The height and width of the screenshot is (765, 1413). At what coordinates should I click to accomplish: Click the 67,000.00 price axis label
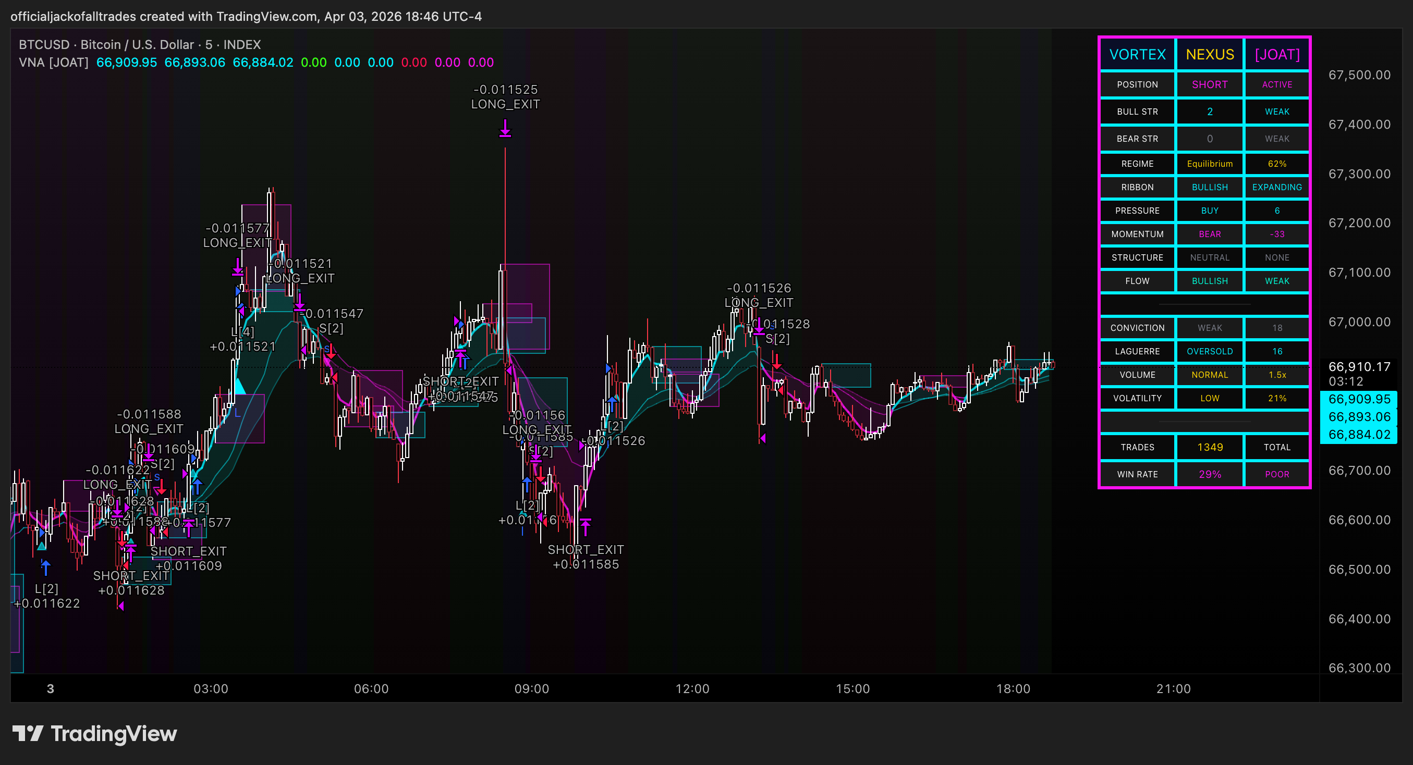[x=1359, y=322]
